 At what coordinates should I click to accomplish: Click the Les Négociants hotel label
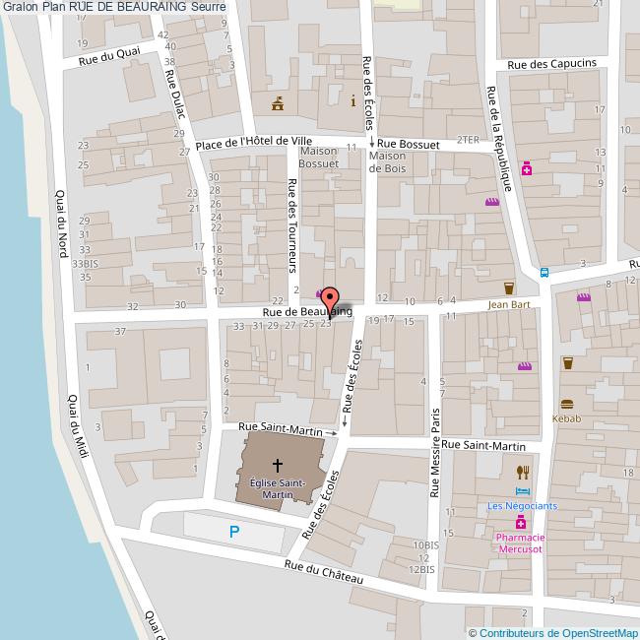[522, 506]
